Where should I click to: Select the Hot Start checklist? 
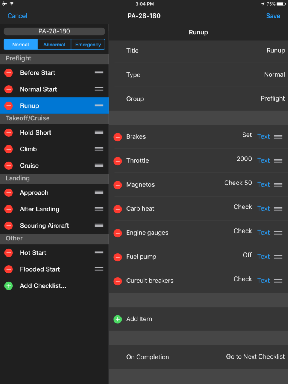54,253
